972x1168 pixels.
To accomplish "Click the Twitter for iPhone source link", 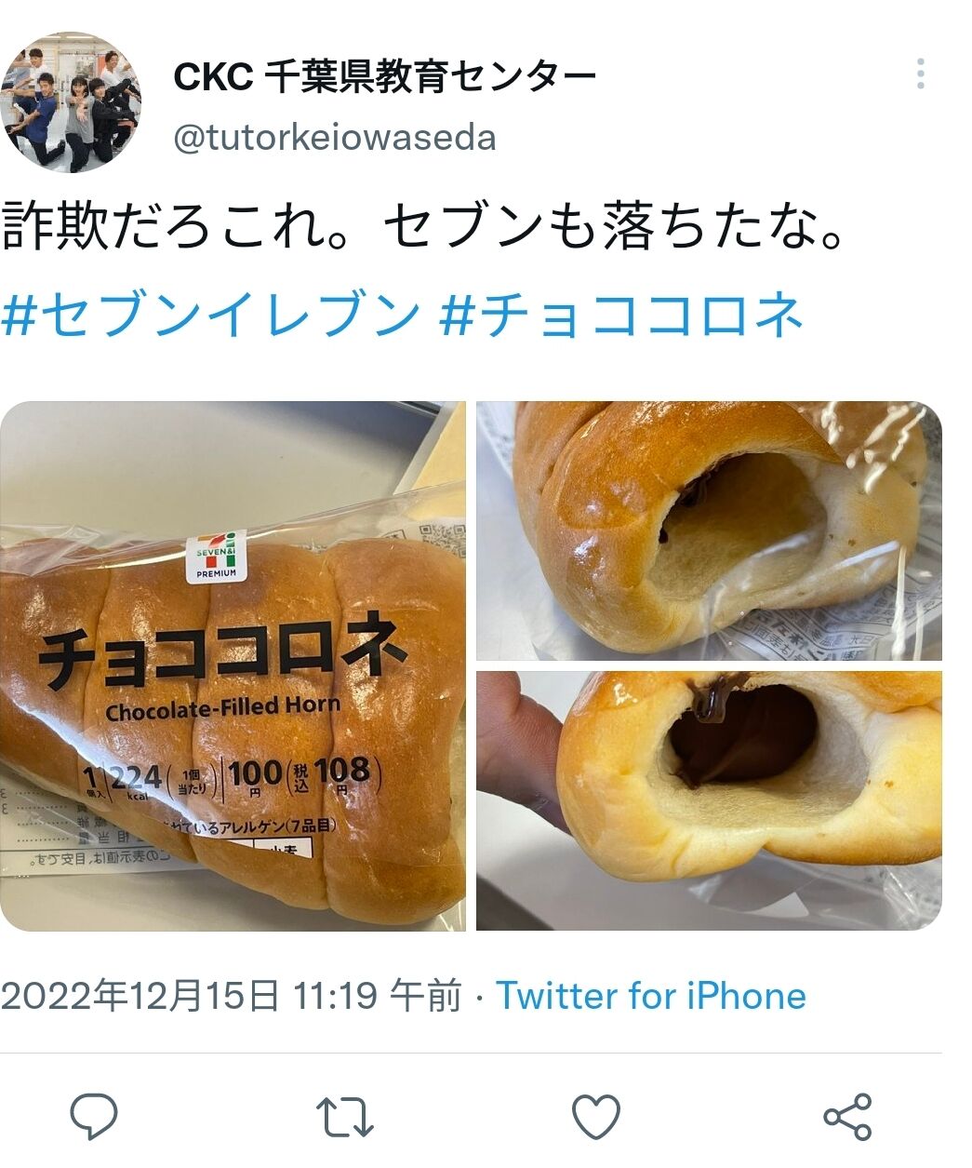I will [x=650, y=996].
